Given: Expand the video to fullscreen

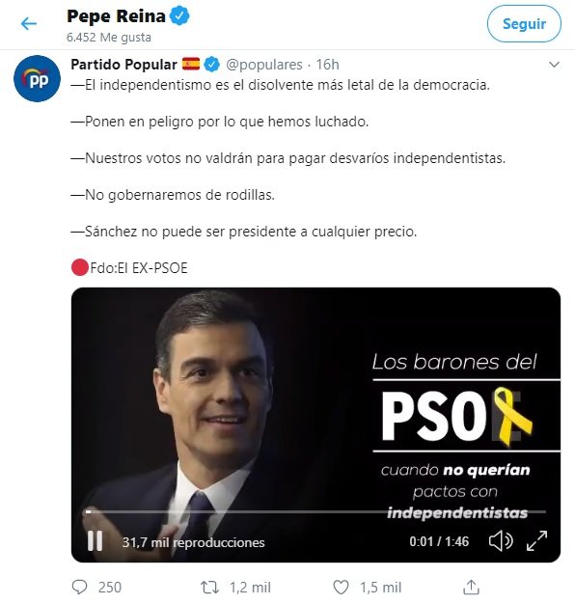Looking at the screenshot, I should point(536,540).
